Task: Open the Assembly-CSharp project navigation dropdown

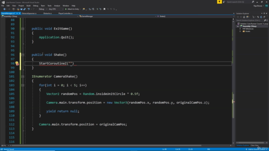Action: point(40,16)
